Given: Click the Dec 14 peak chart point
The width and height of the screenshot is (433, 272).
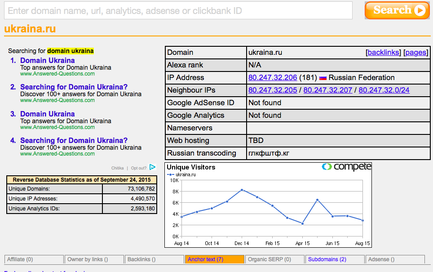Looking at the screenshot, I should [242, 190].
